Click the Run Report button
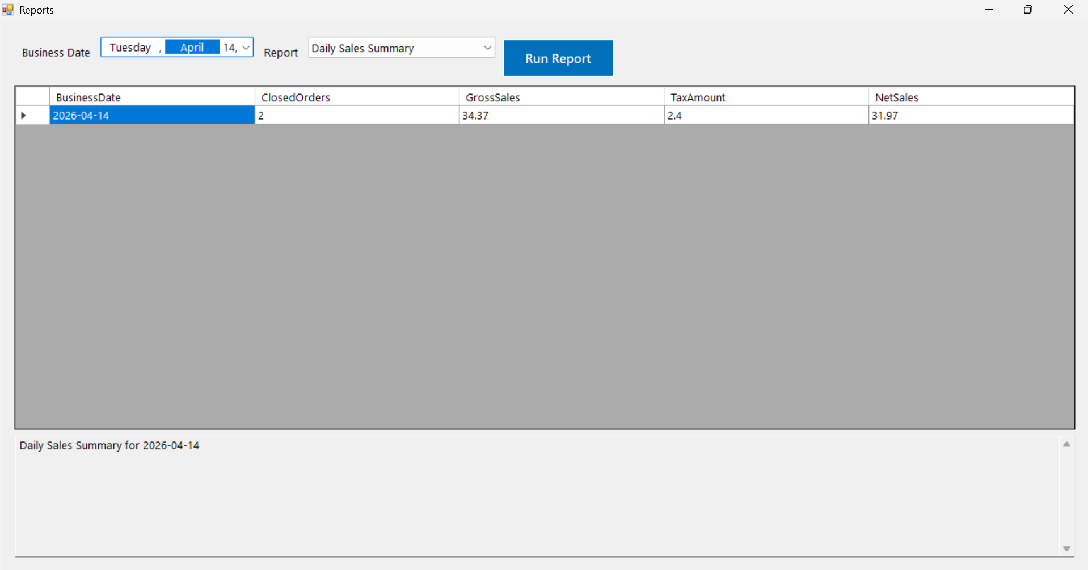Screen dimensions: 1088x570 [558, 58]
